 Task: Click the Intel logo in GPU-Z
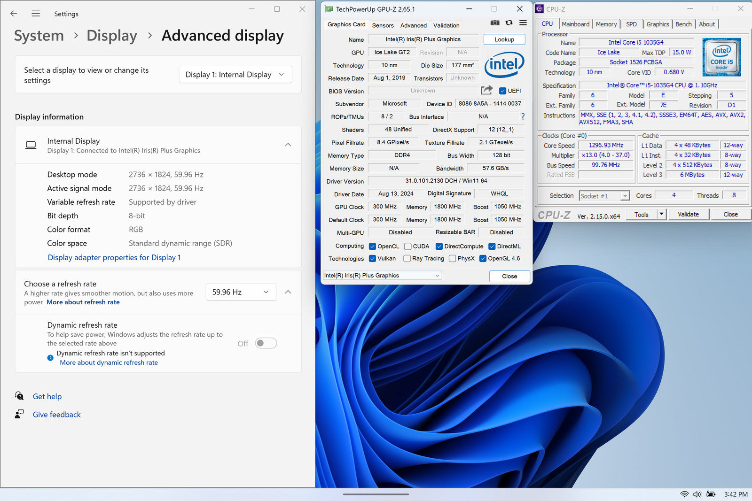(504, 64)
